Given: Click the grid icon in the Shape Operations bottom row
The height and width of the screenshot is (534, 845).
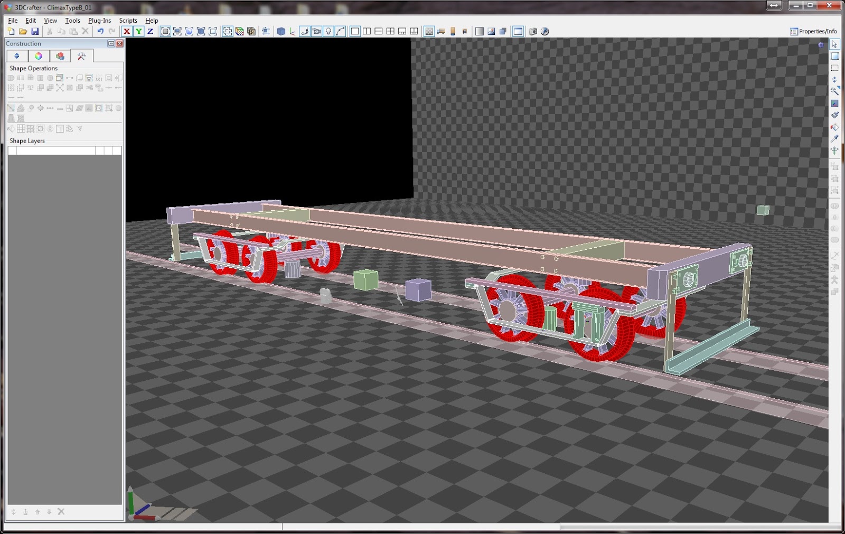Looking at the screenshot, I should 21,128.
